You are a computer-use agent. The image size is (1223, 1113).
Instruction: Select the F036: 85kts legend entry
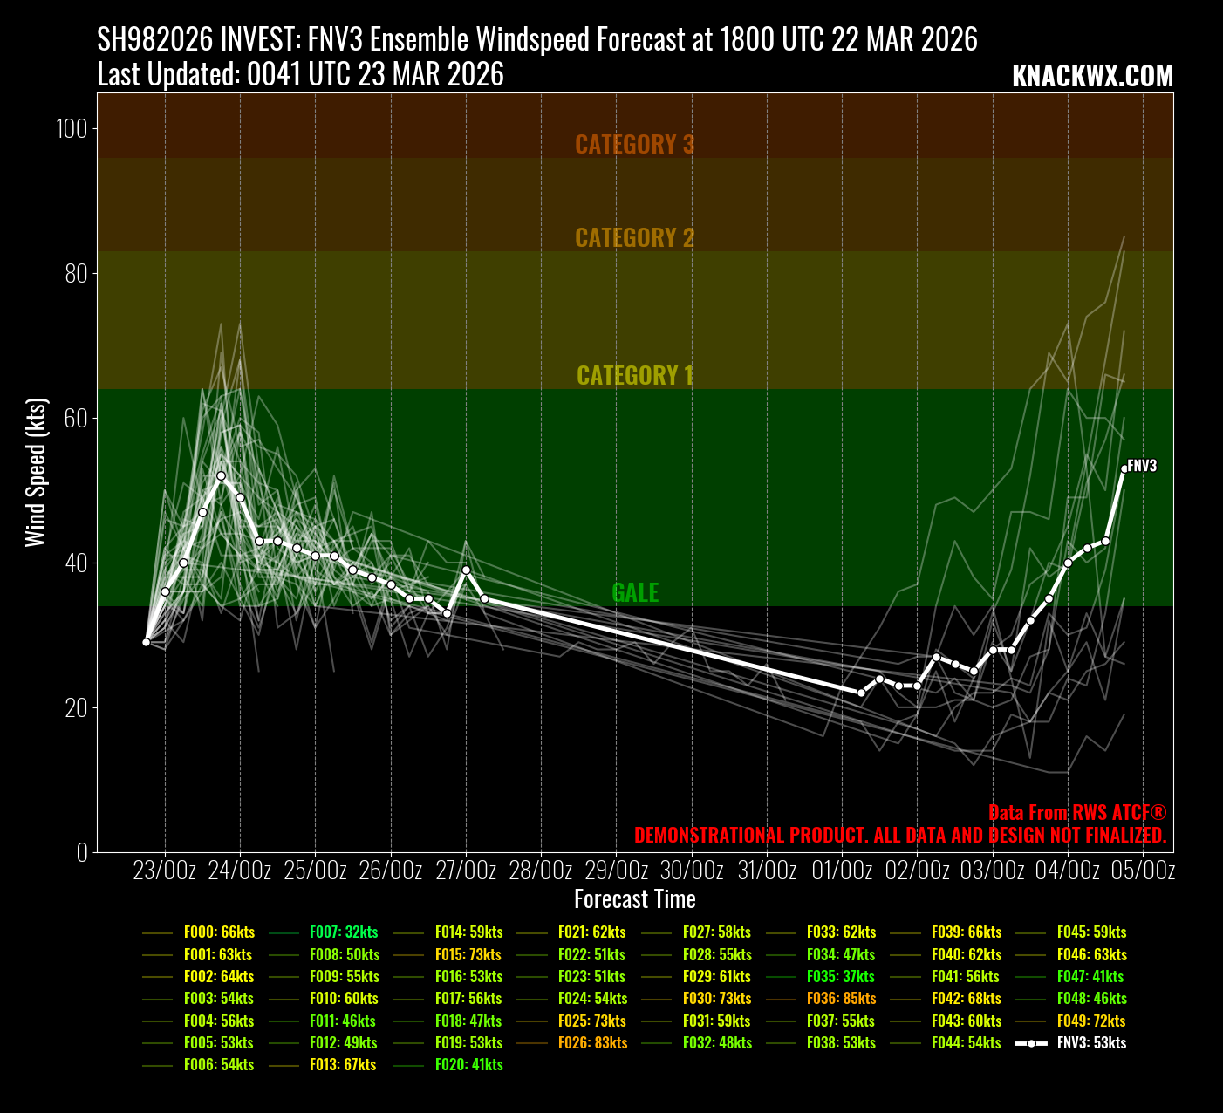point(841,998)
